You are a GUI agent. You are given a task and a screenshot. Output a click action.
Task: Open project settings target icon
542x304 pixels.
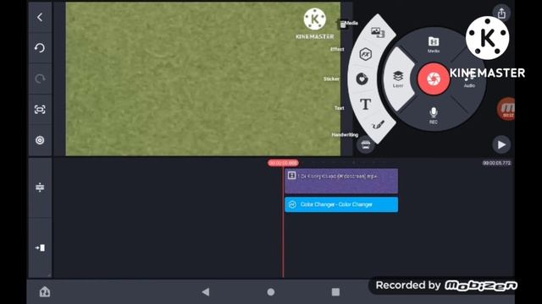coord(40,140)
